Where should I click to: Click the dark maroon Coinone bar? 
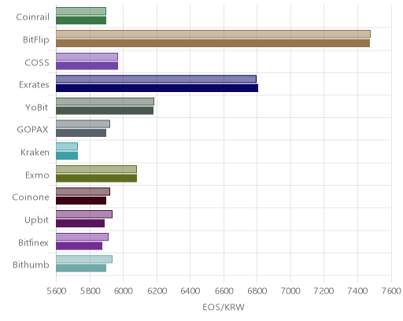click(x=81, y=201)
